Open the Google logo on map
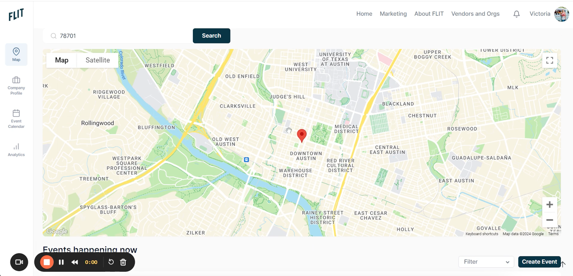The width and height of the screenshot is (573, 276). pos(57,231)
